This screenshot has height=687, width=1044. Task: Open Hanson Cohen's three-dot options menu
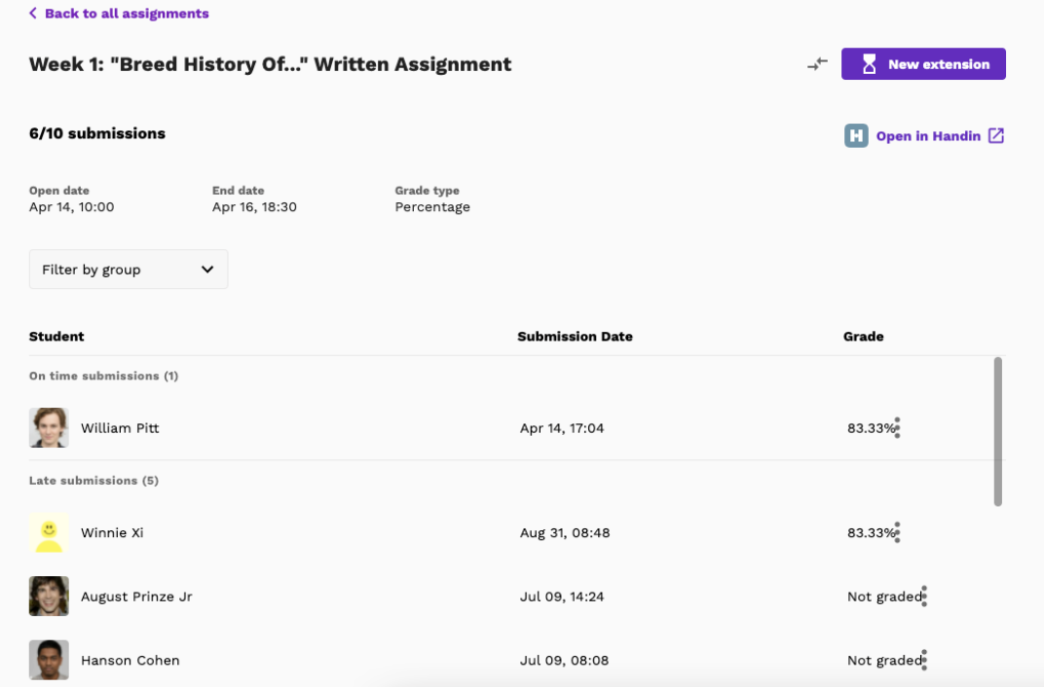click(x=924, y=660)
